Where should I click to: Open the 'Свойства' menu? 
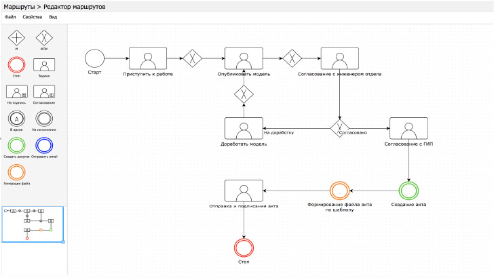(x=32, y=16)
